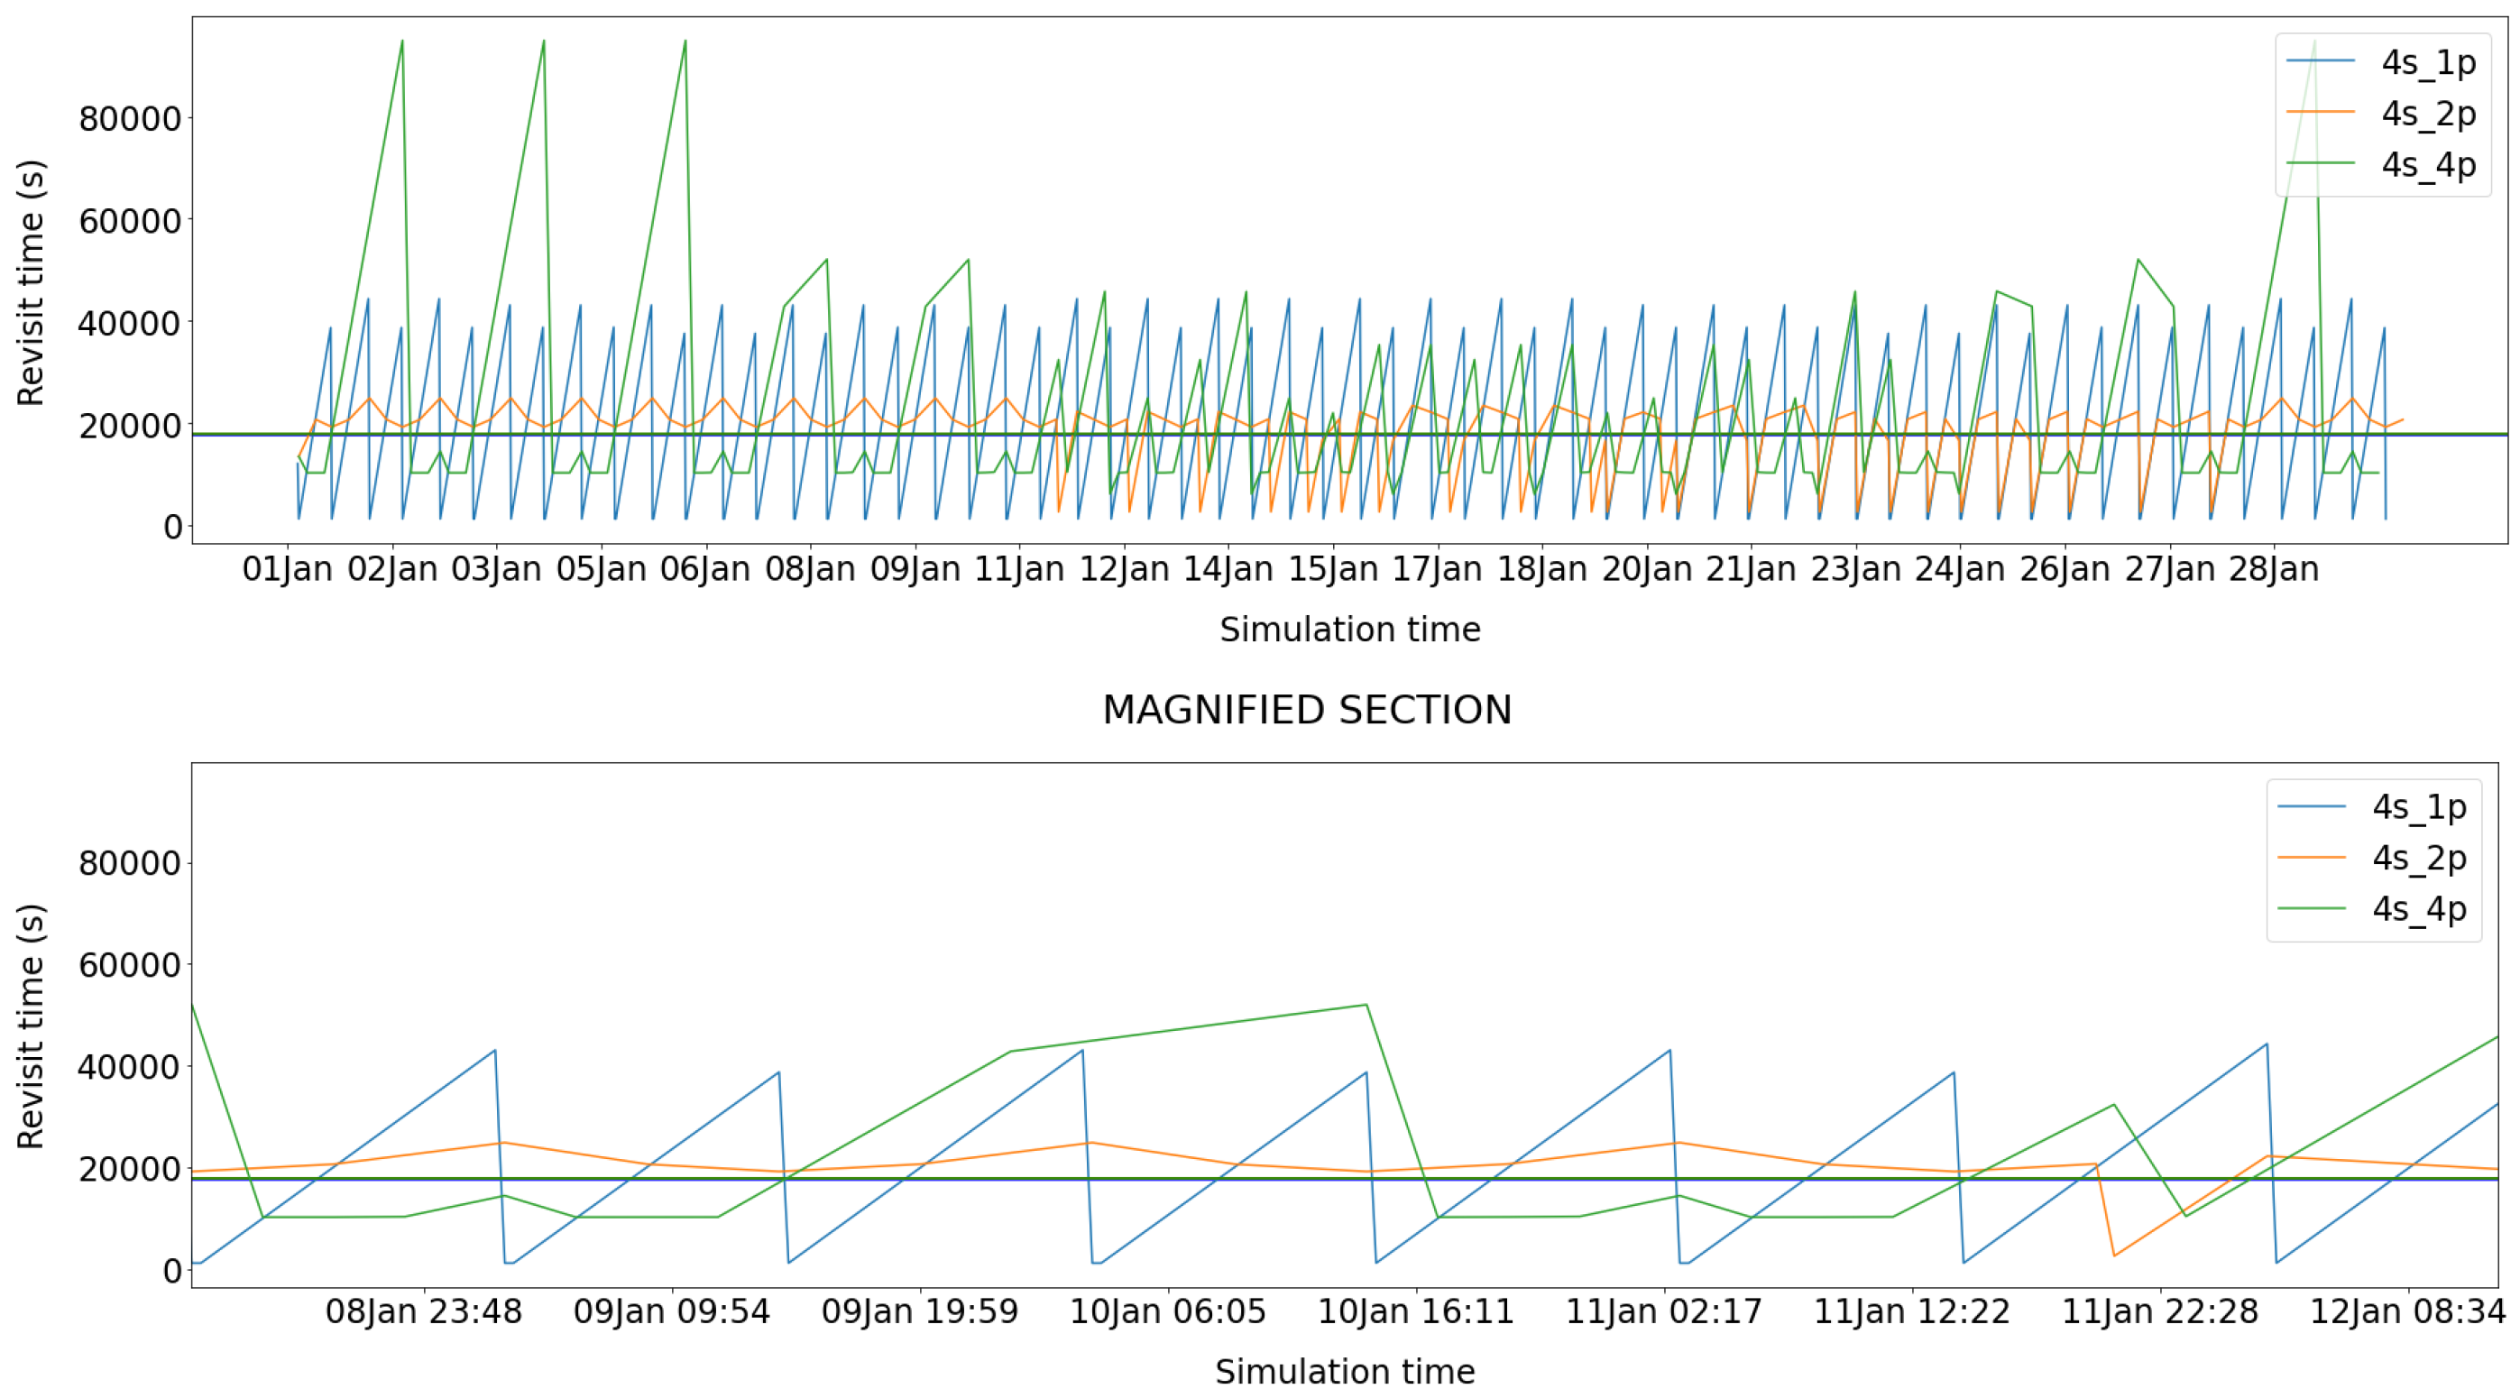The height and width of the screenshot is (1398, 2520).
Task: Click the 09Jan 19:59 tick label
Action: [x=920, y=1312]
